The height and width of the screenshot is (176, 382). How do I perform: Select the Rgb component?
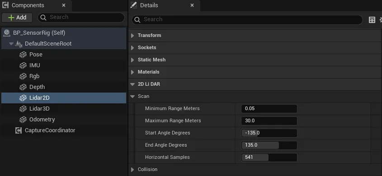click(64, 76)
